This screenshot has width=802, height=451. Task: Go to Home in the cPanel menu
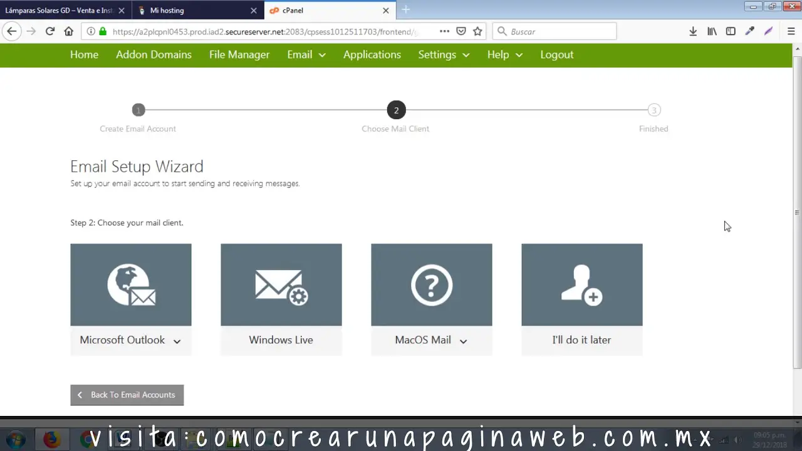pyautogui.click(x=84, y=54)
